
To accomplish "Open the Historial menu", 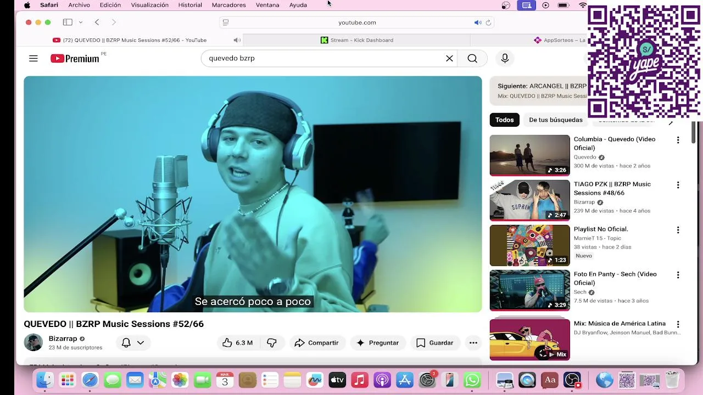I will click(x=190, y=5).
